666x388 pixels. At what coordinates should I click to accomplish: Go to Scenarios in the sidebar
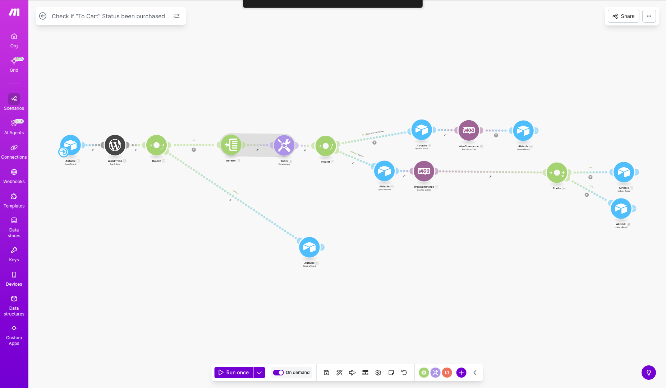[x=14, y=102]
